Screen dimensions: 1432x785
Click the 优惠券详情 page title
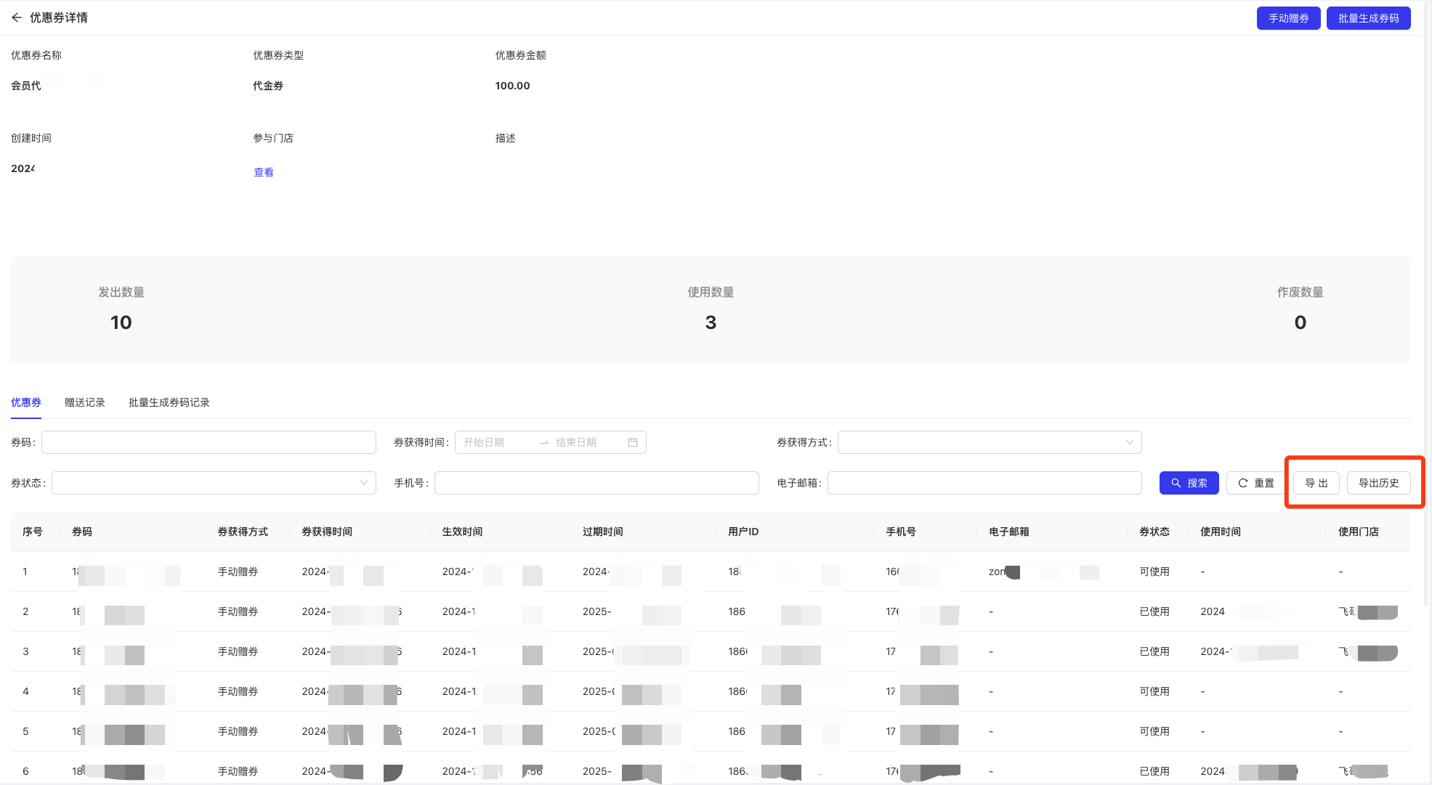(58, 17)
